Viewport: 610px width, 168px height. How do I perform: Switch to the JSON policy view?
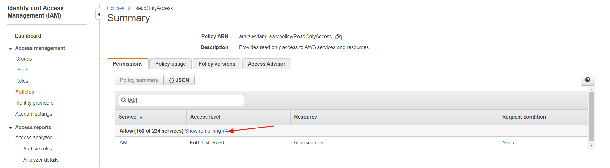tap(179, 80)
